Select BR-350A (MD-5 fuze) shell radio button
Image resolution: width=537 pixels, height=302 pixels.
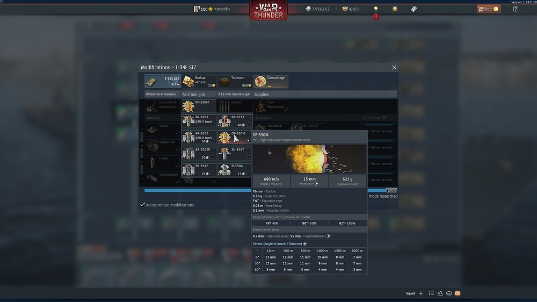212,125
